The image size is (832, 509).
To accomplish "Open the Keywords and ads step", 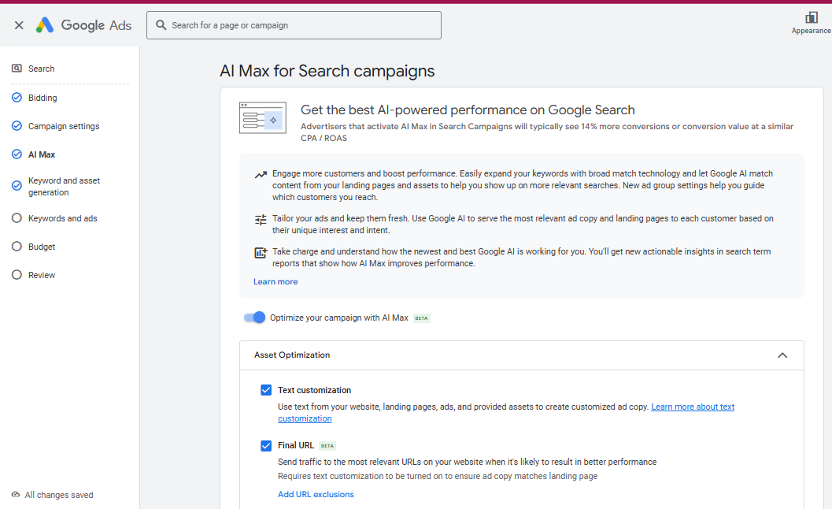I will (x=62, y=218).
